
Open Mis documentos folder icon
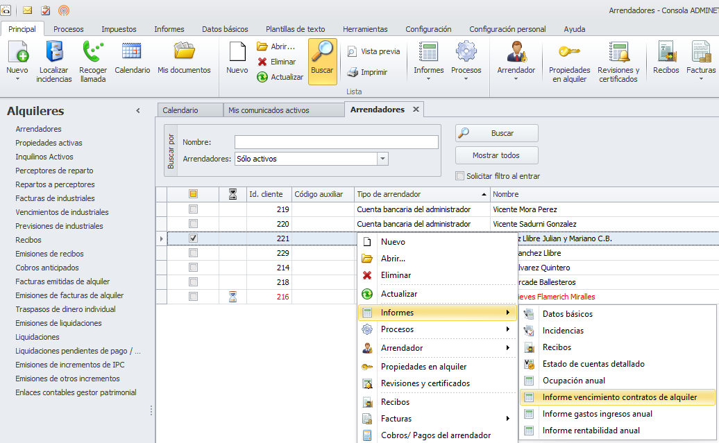click(184, 59)
